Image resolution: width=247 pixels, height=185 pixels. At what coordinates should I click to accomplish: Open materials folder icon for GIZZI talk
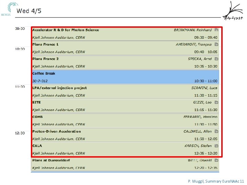(x=216, y=102)
